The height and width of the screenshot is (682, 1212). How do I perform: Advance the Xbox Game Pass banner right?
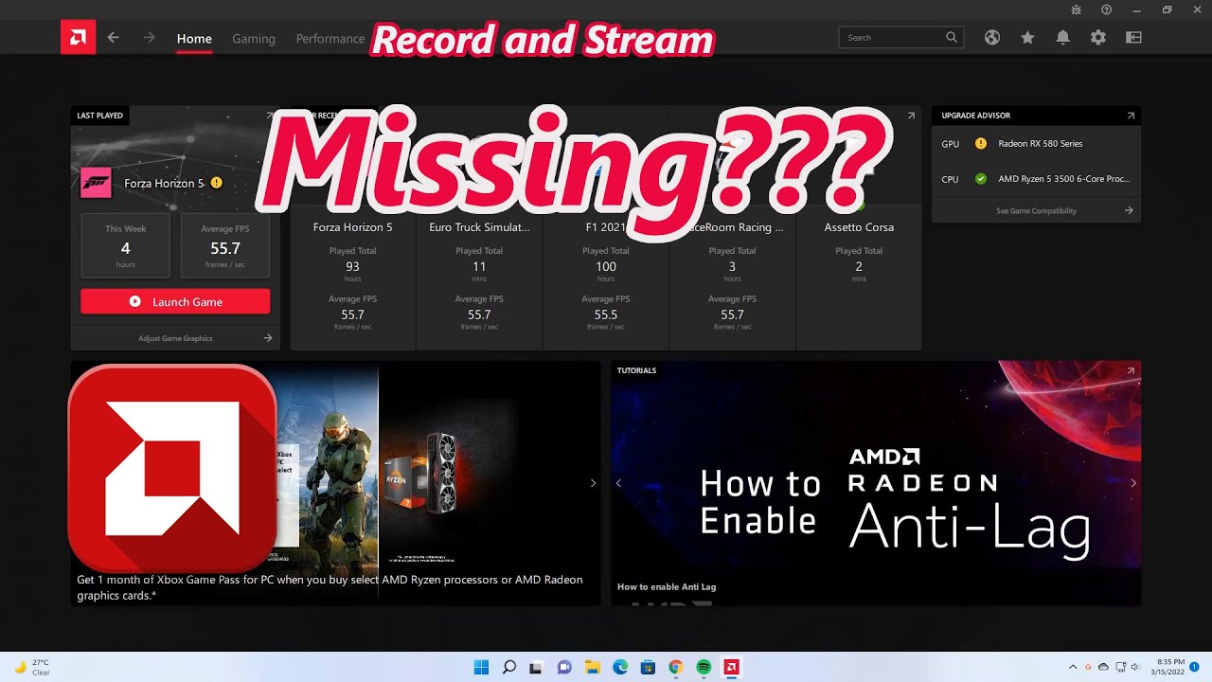click(593, 483)
